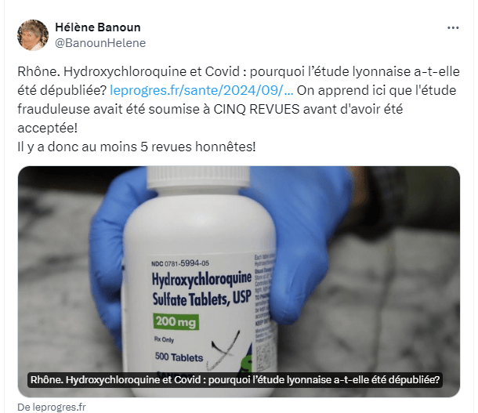Click the tweet text about CINQ REVUES
Image resolution: width=478 pixels, height=413 pixels.
pyautogui.click(x=210, y=109)
